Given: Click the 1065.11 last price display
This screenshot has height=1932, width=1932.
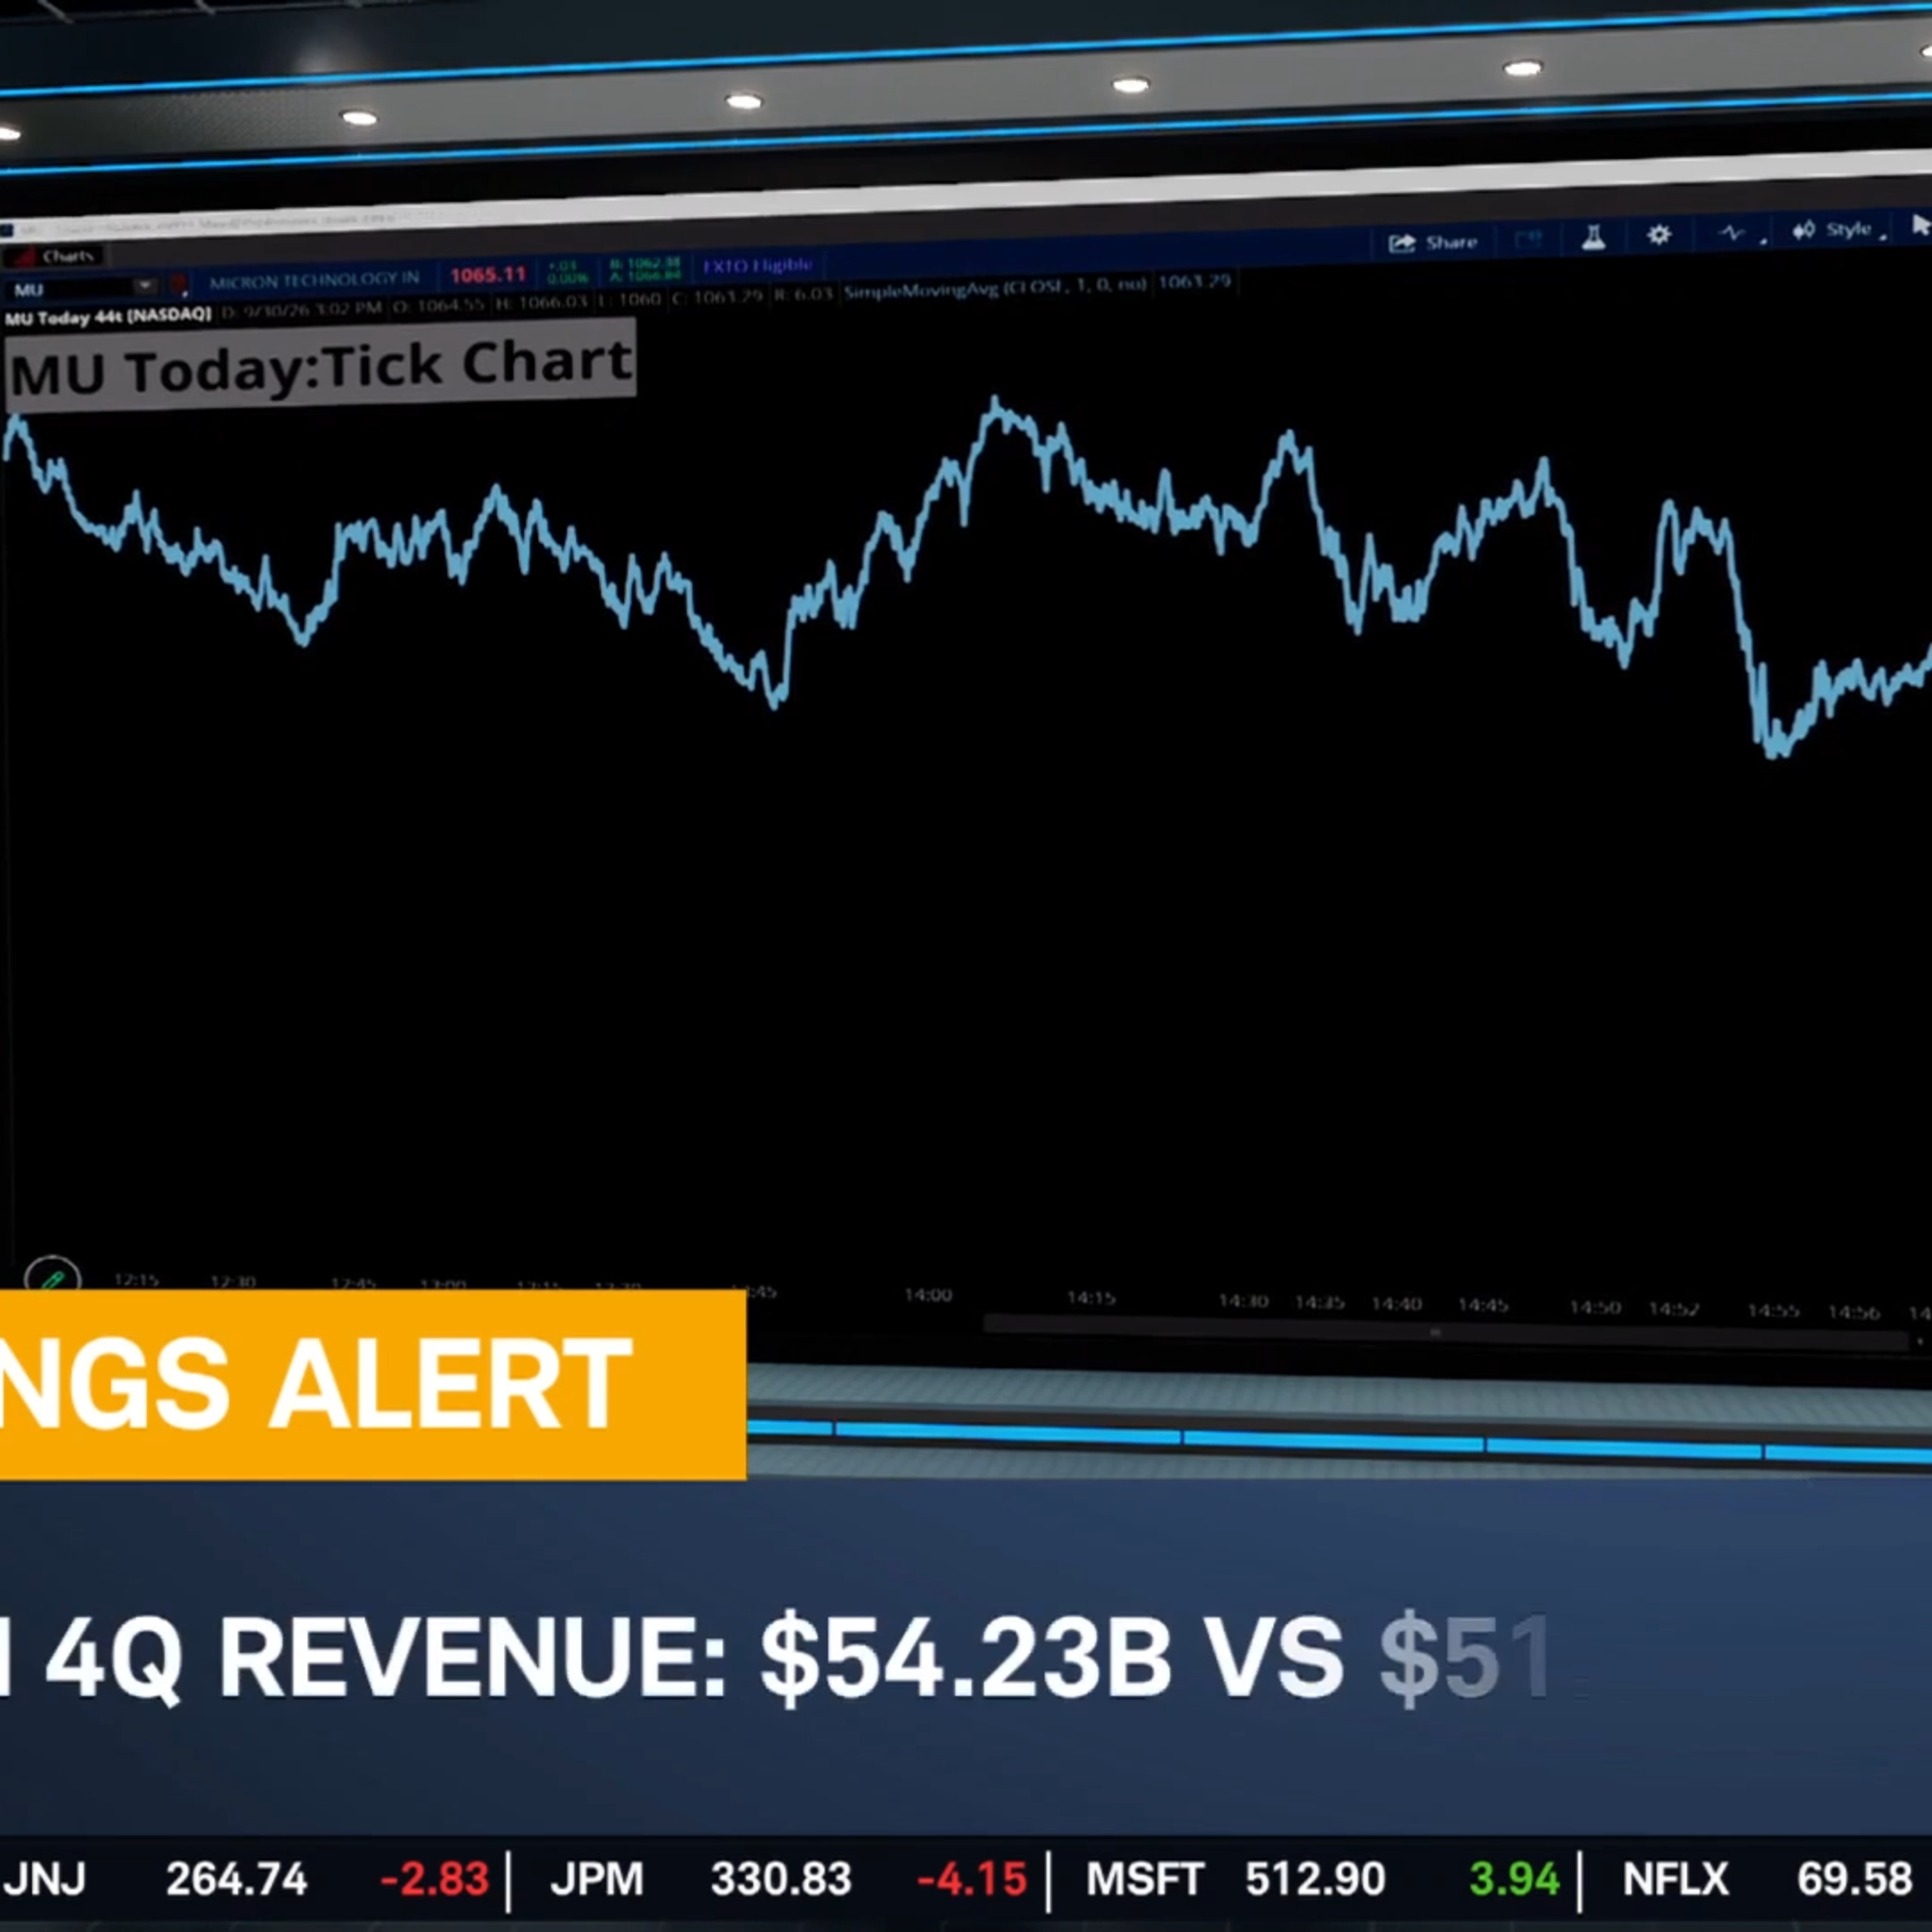Looking at the screenshot, I should [487, 274].
